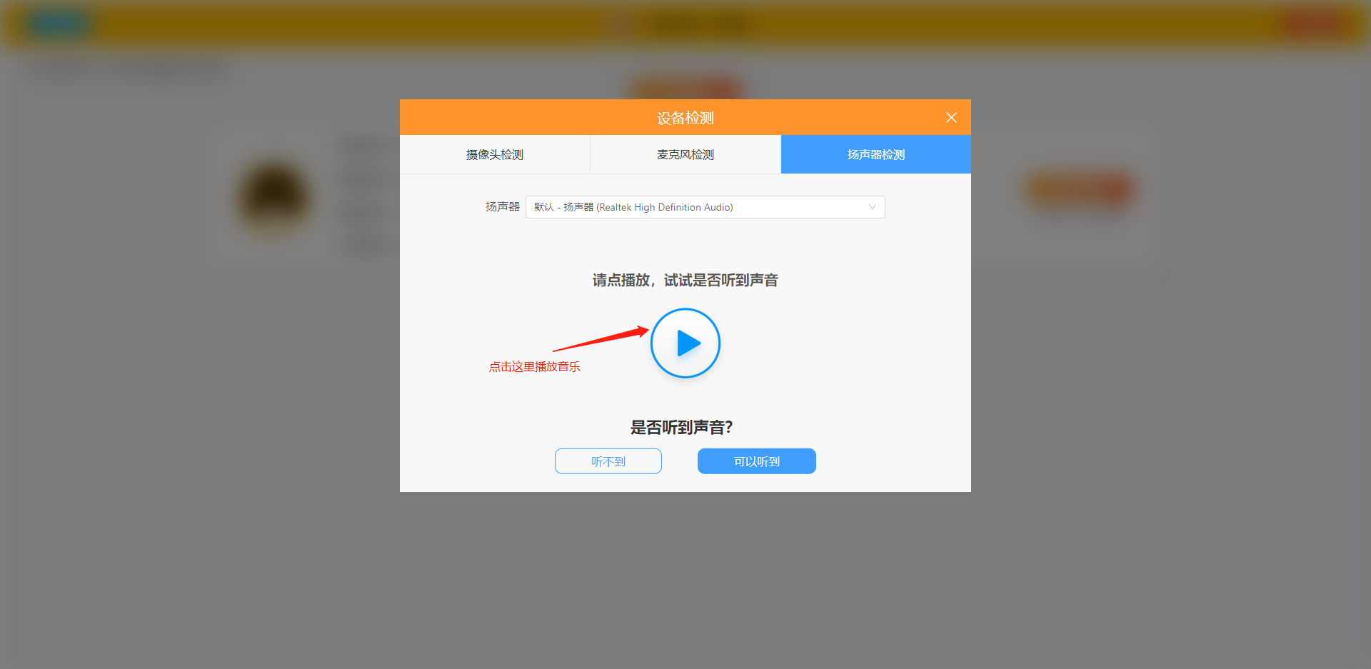This screenshot has height=669, width=1371.
Task: Click the teal button in the top banner
Action: click(59, 23)
